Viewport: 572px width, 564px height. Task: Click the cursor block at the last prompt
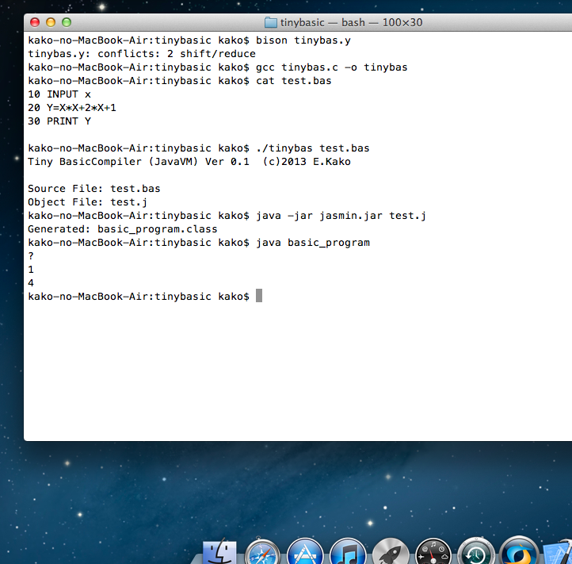tap(259, 296)
